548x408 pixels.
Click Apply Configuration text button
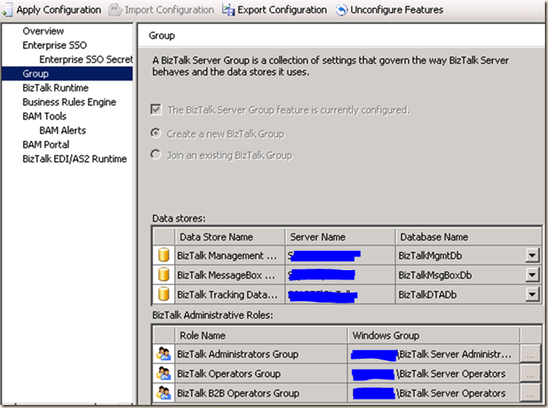[59, 10]
